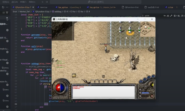The height and width of the screenshot is (111, 185).
Task: Open the Envir breadcrumb segment
Action: (x=16, y=12)
